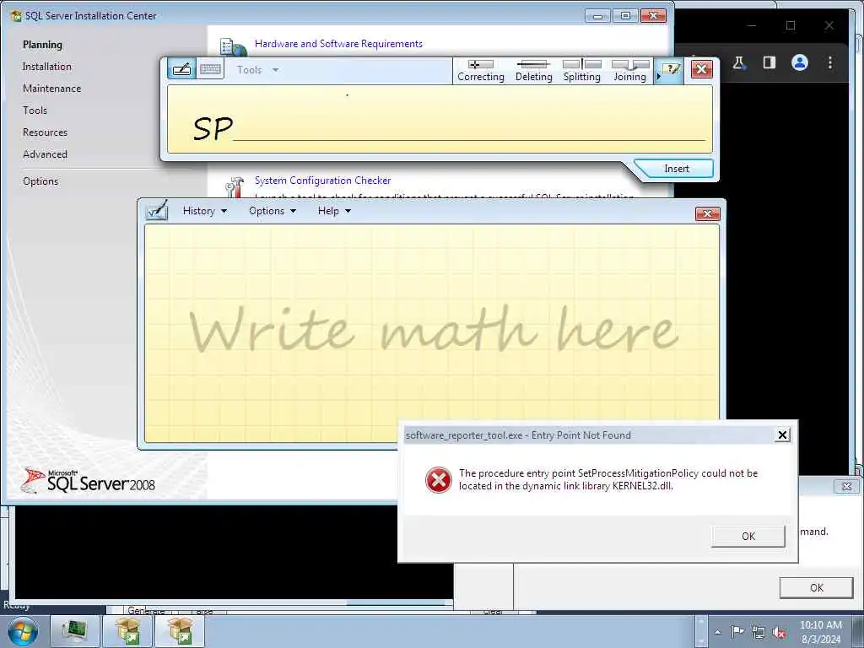Click OK in the background dialog
Viewport: 864px width, 648px height.
(816, 587)
